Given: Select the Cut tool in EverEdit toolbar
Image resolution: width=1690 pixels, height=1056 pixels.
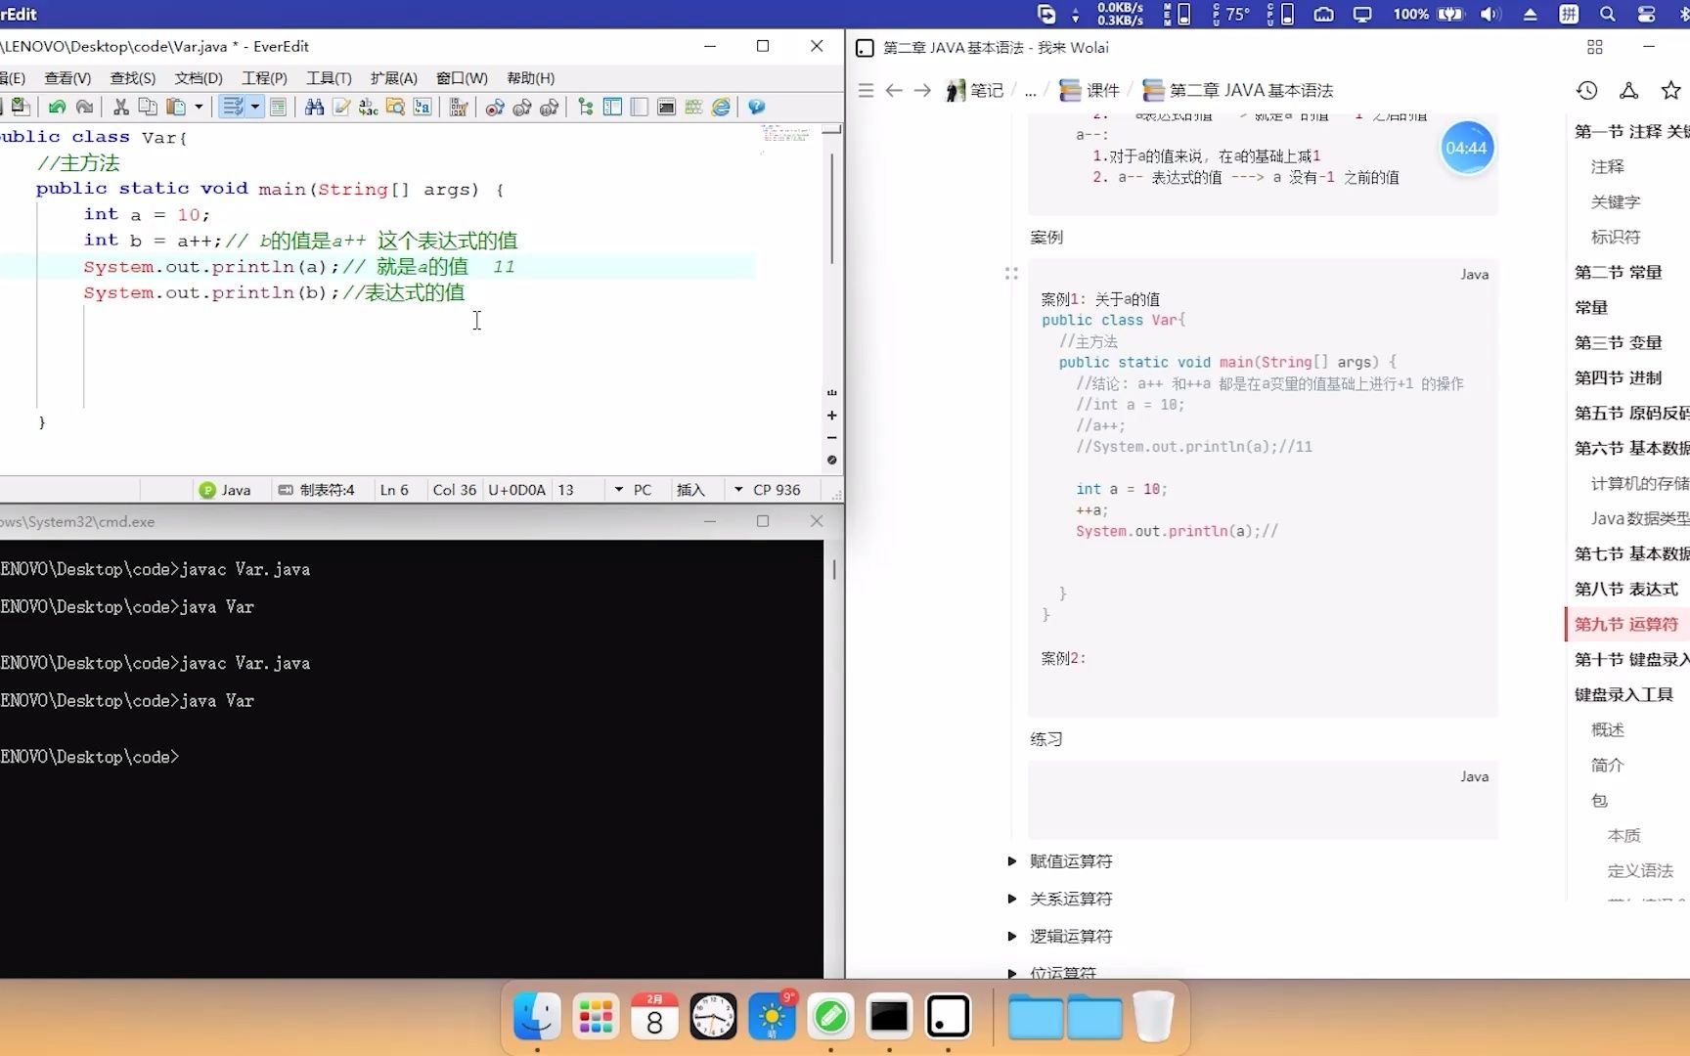Looking at the screenshot, I should [x=120, y=107].
